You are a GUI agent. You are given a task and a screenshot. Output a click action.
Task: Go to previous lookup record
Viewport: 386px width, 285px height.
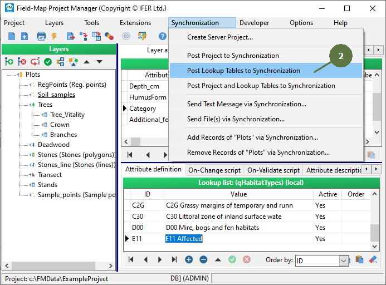pos(146,259)
